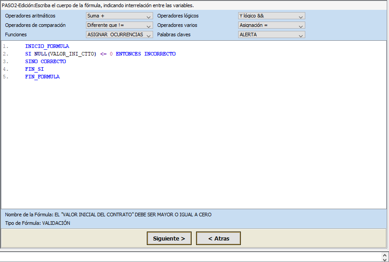
Task: Click the scroll down arrow at bottom right
Action: [x=385, y=259]
